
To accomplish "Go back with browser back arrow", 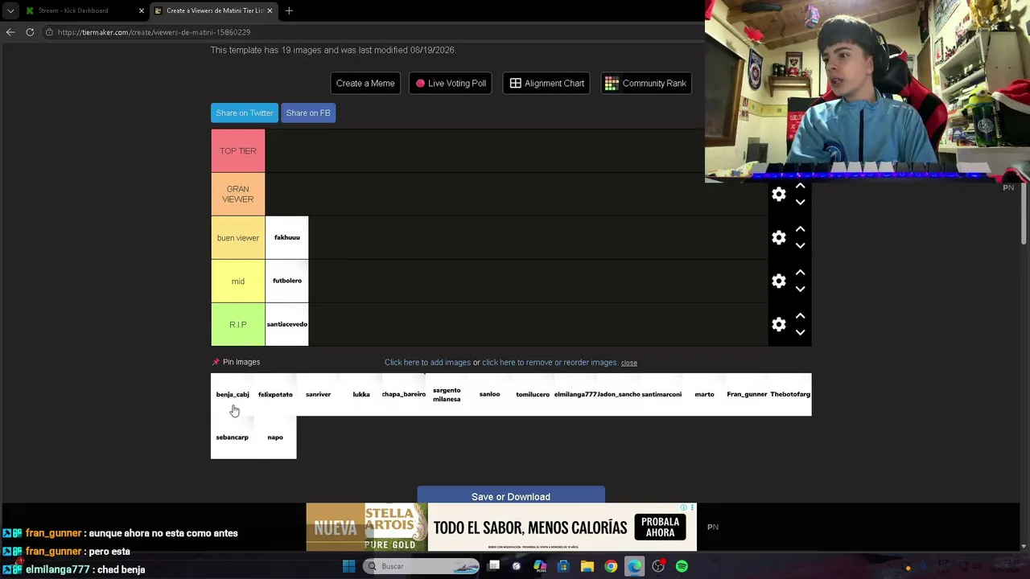I will point(10,32).
